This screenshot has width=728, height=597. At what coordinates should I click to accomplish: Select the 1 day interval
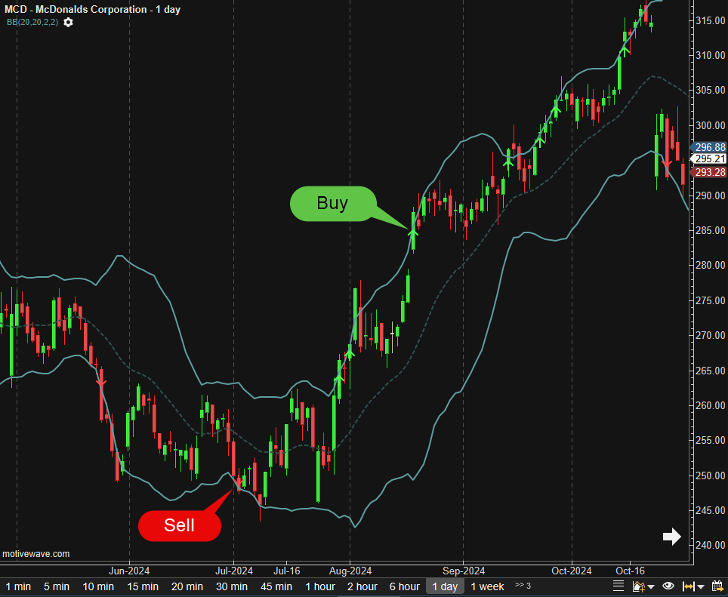click(444, 586)
